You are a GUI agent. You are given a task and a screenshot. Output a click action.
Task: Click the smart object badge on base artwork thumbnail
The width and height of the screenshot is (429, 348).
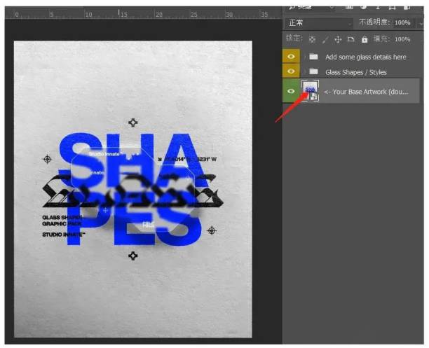[x=314, y=97]
